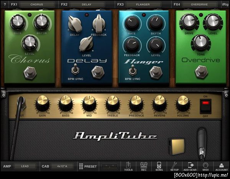Open the Song player icon
The width and height of the screenshot is (230, 179).
click(159, 166)
